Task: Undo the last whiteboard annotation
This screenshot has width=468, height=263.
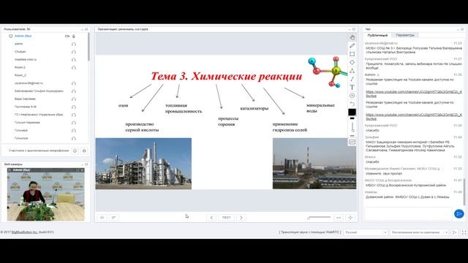Action: tap(352, 104)
